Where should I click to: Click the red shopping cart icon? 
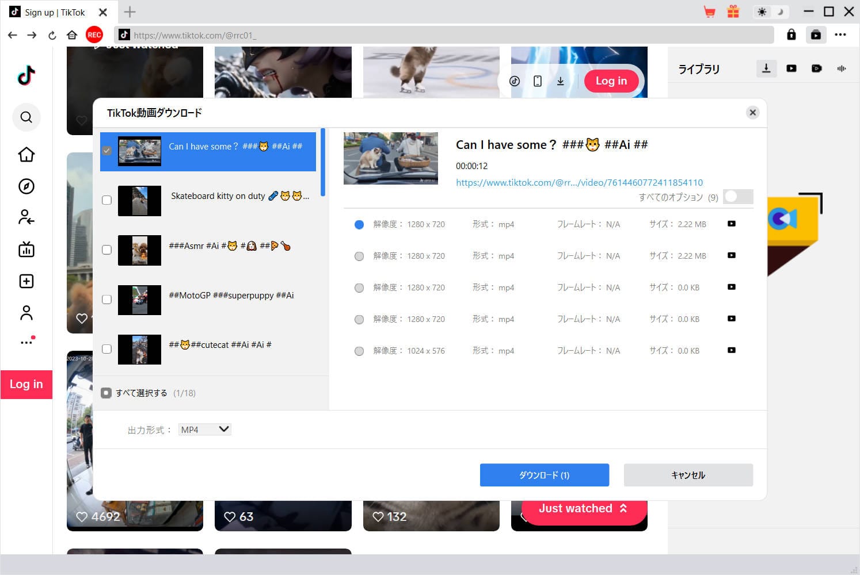click(709, 12)
